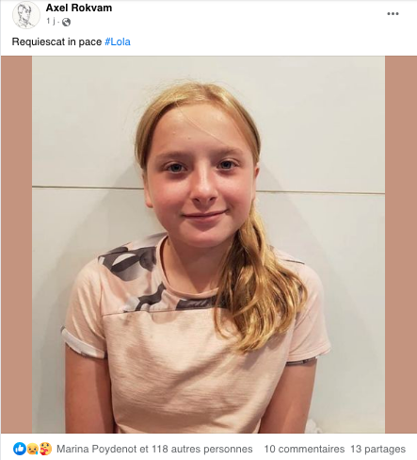The image size is (417, 460).
Task: View the '13 partages' shares list
Action: tap(377, 449)
